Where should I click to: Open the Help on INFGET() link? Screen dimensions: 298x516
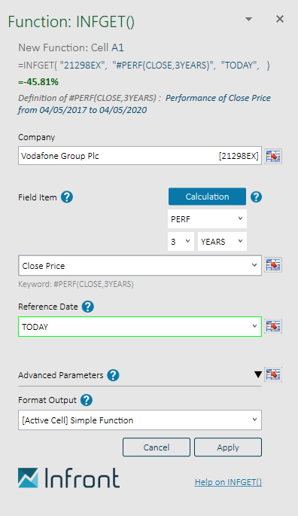(x=228, y=482)
